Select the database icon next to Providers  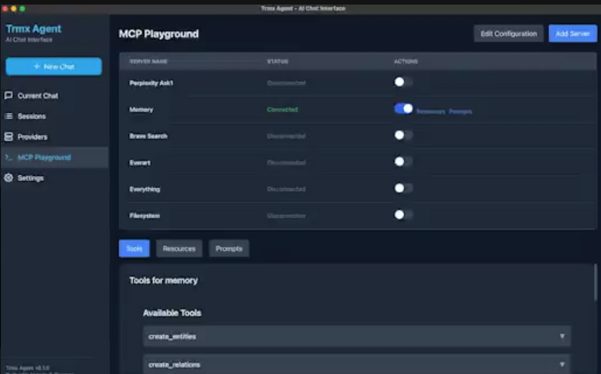[x=8, y=137]
